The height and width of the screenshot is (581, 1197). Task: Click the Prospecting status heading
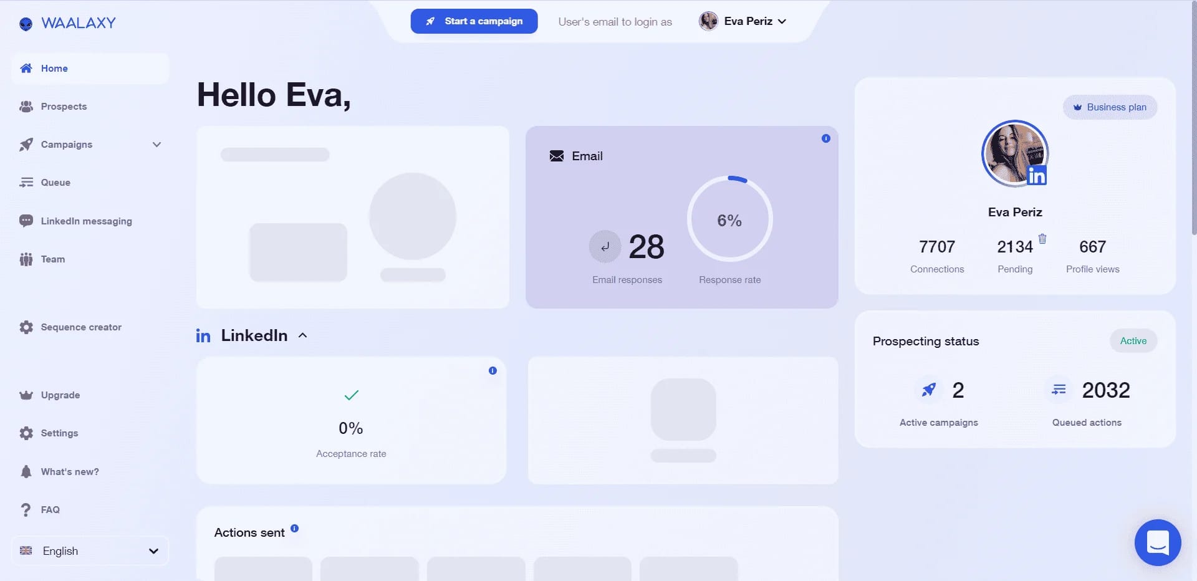point(926,342)
